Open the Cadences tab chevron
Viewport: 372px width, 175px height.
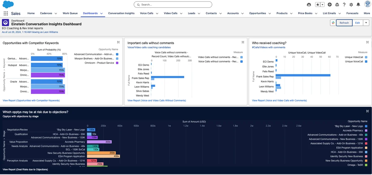[56, 13]
